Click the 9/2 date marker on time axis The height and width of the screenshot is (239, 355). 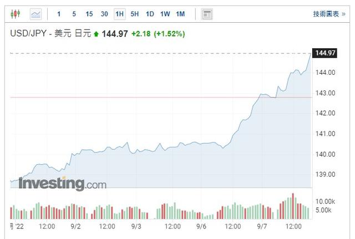click(75, 226)
